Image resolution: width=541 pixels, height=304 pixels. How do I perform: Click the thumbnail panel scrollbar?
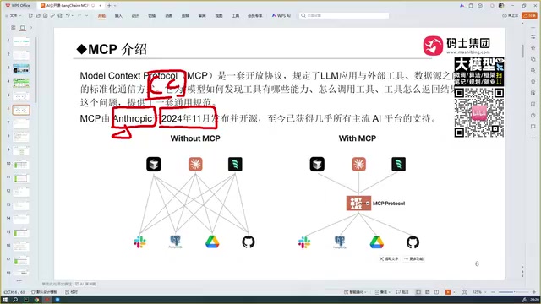[x=36, y=69]
